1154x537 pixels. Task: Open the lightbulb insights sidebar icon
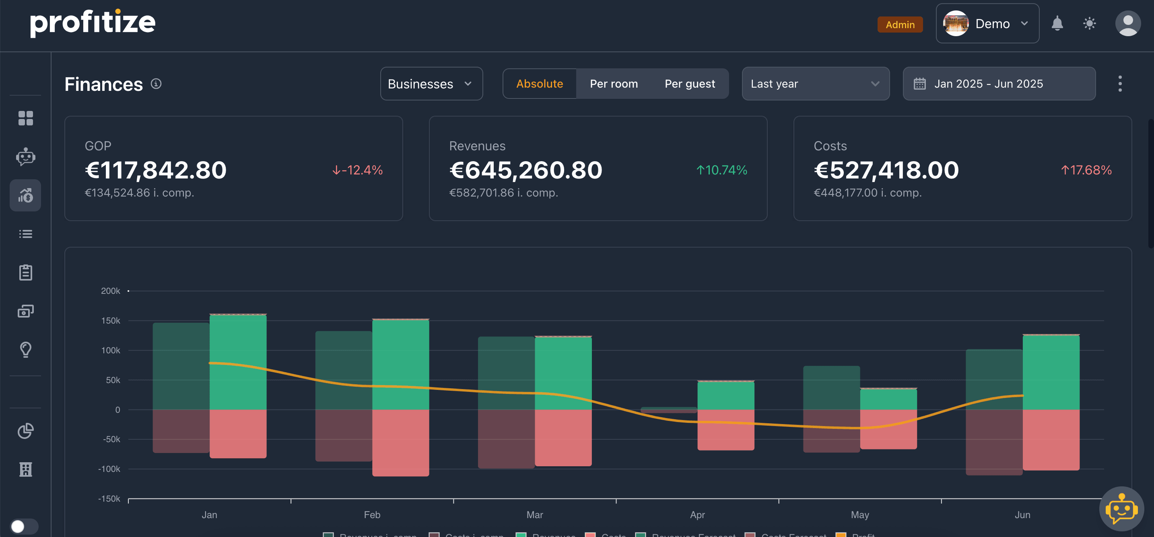25,350
